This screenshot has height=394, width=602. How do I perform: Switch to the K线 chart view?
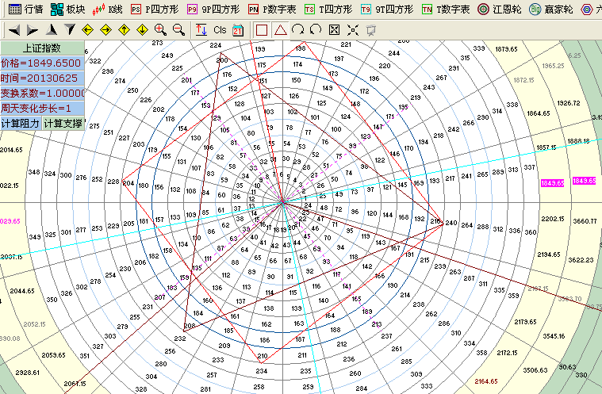click(108, 10)
